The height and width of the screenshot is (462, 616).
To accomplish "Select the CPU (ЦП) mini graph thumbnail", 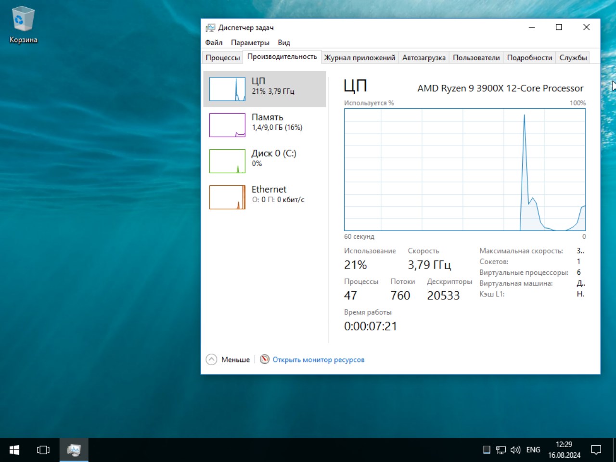I will click(227, 89).
